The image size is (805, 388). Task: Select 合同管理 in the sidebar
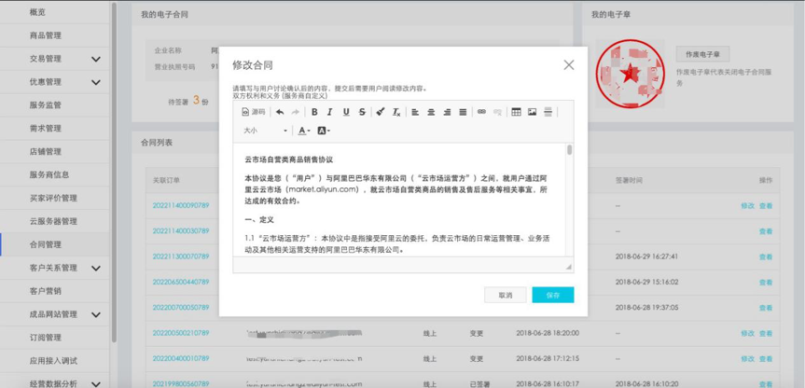tap(45, 244)
